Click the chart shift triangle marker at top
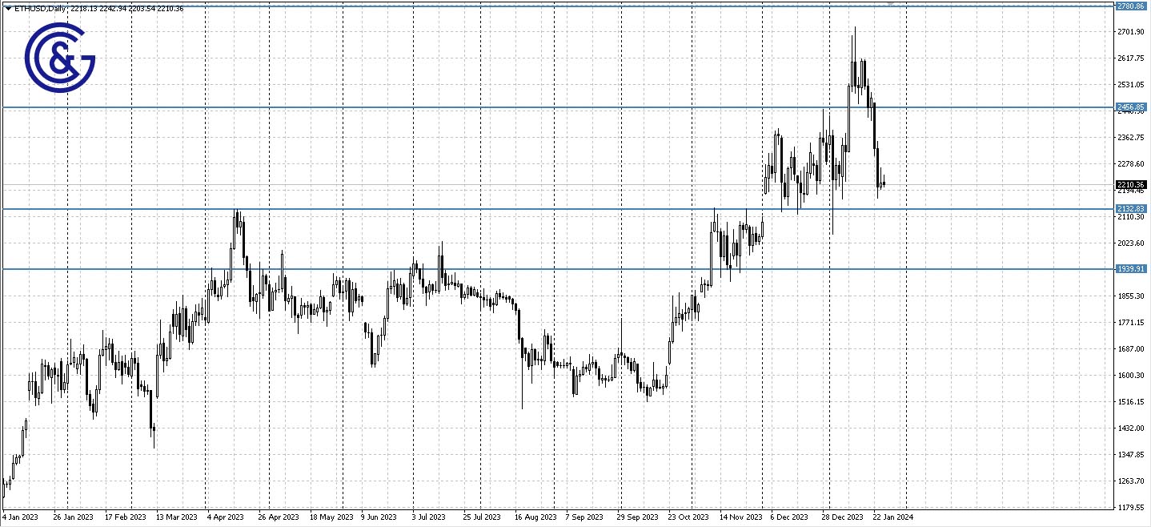This screenshot has height=527, width=1151. [891, 5]
